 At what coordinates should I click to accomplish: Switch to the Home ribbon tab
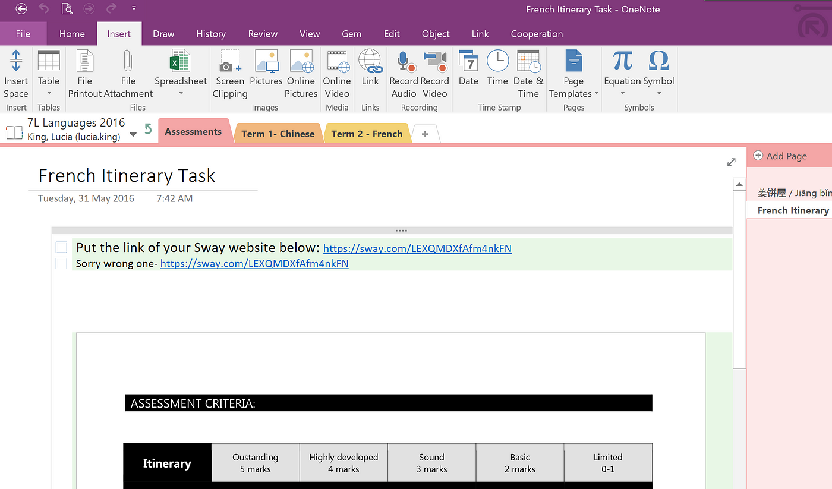tap(72, 34)
